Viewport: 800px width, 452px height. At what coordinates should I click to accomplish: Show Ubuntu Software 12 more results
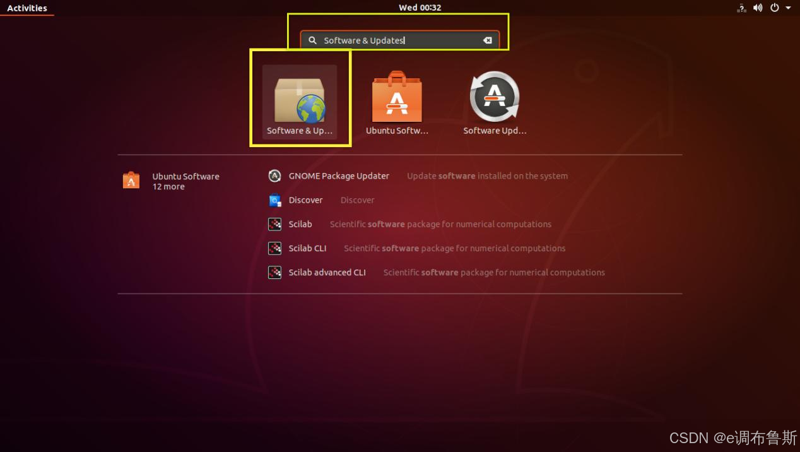[x=185, y=181]
